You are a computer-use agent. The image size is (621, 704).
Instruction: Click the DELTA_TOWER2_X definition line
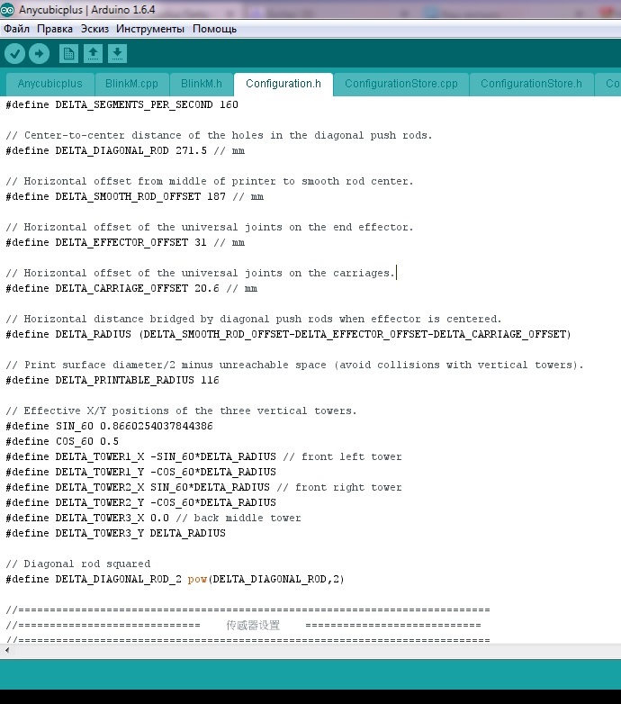tap(203, 487)
